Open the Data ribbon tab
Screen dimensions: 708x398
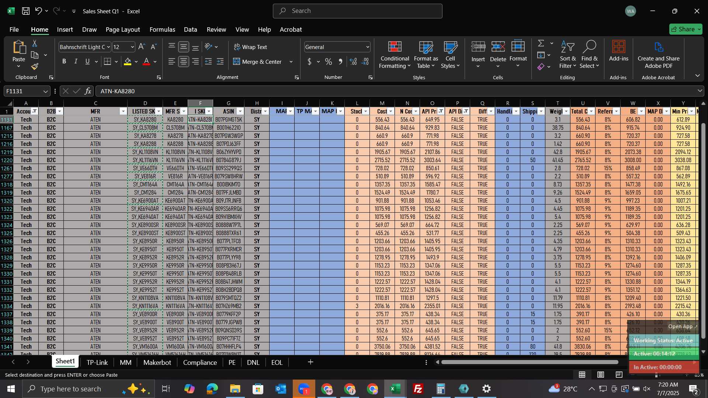coord(190,29)
